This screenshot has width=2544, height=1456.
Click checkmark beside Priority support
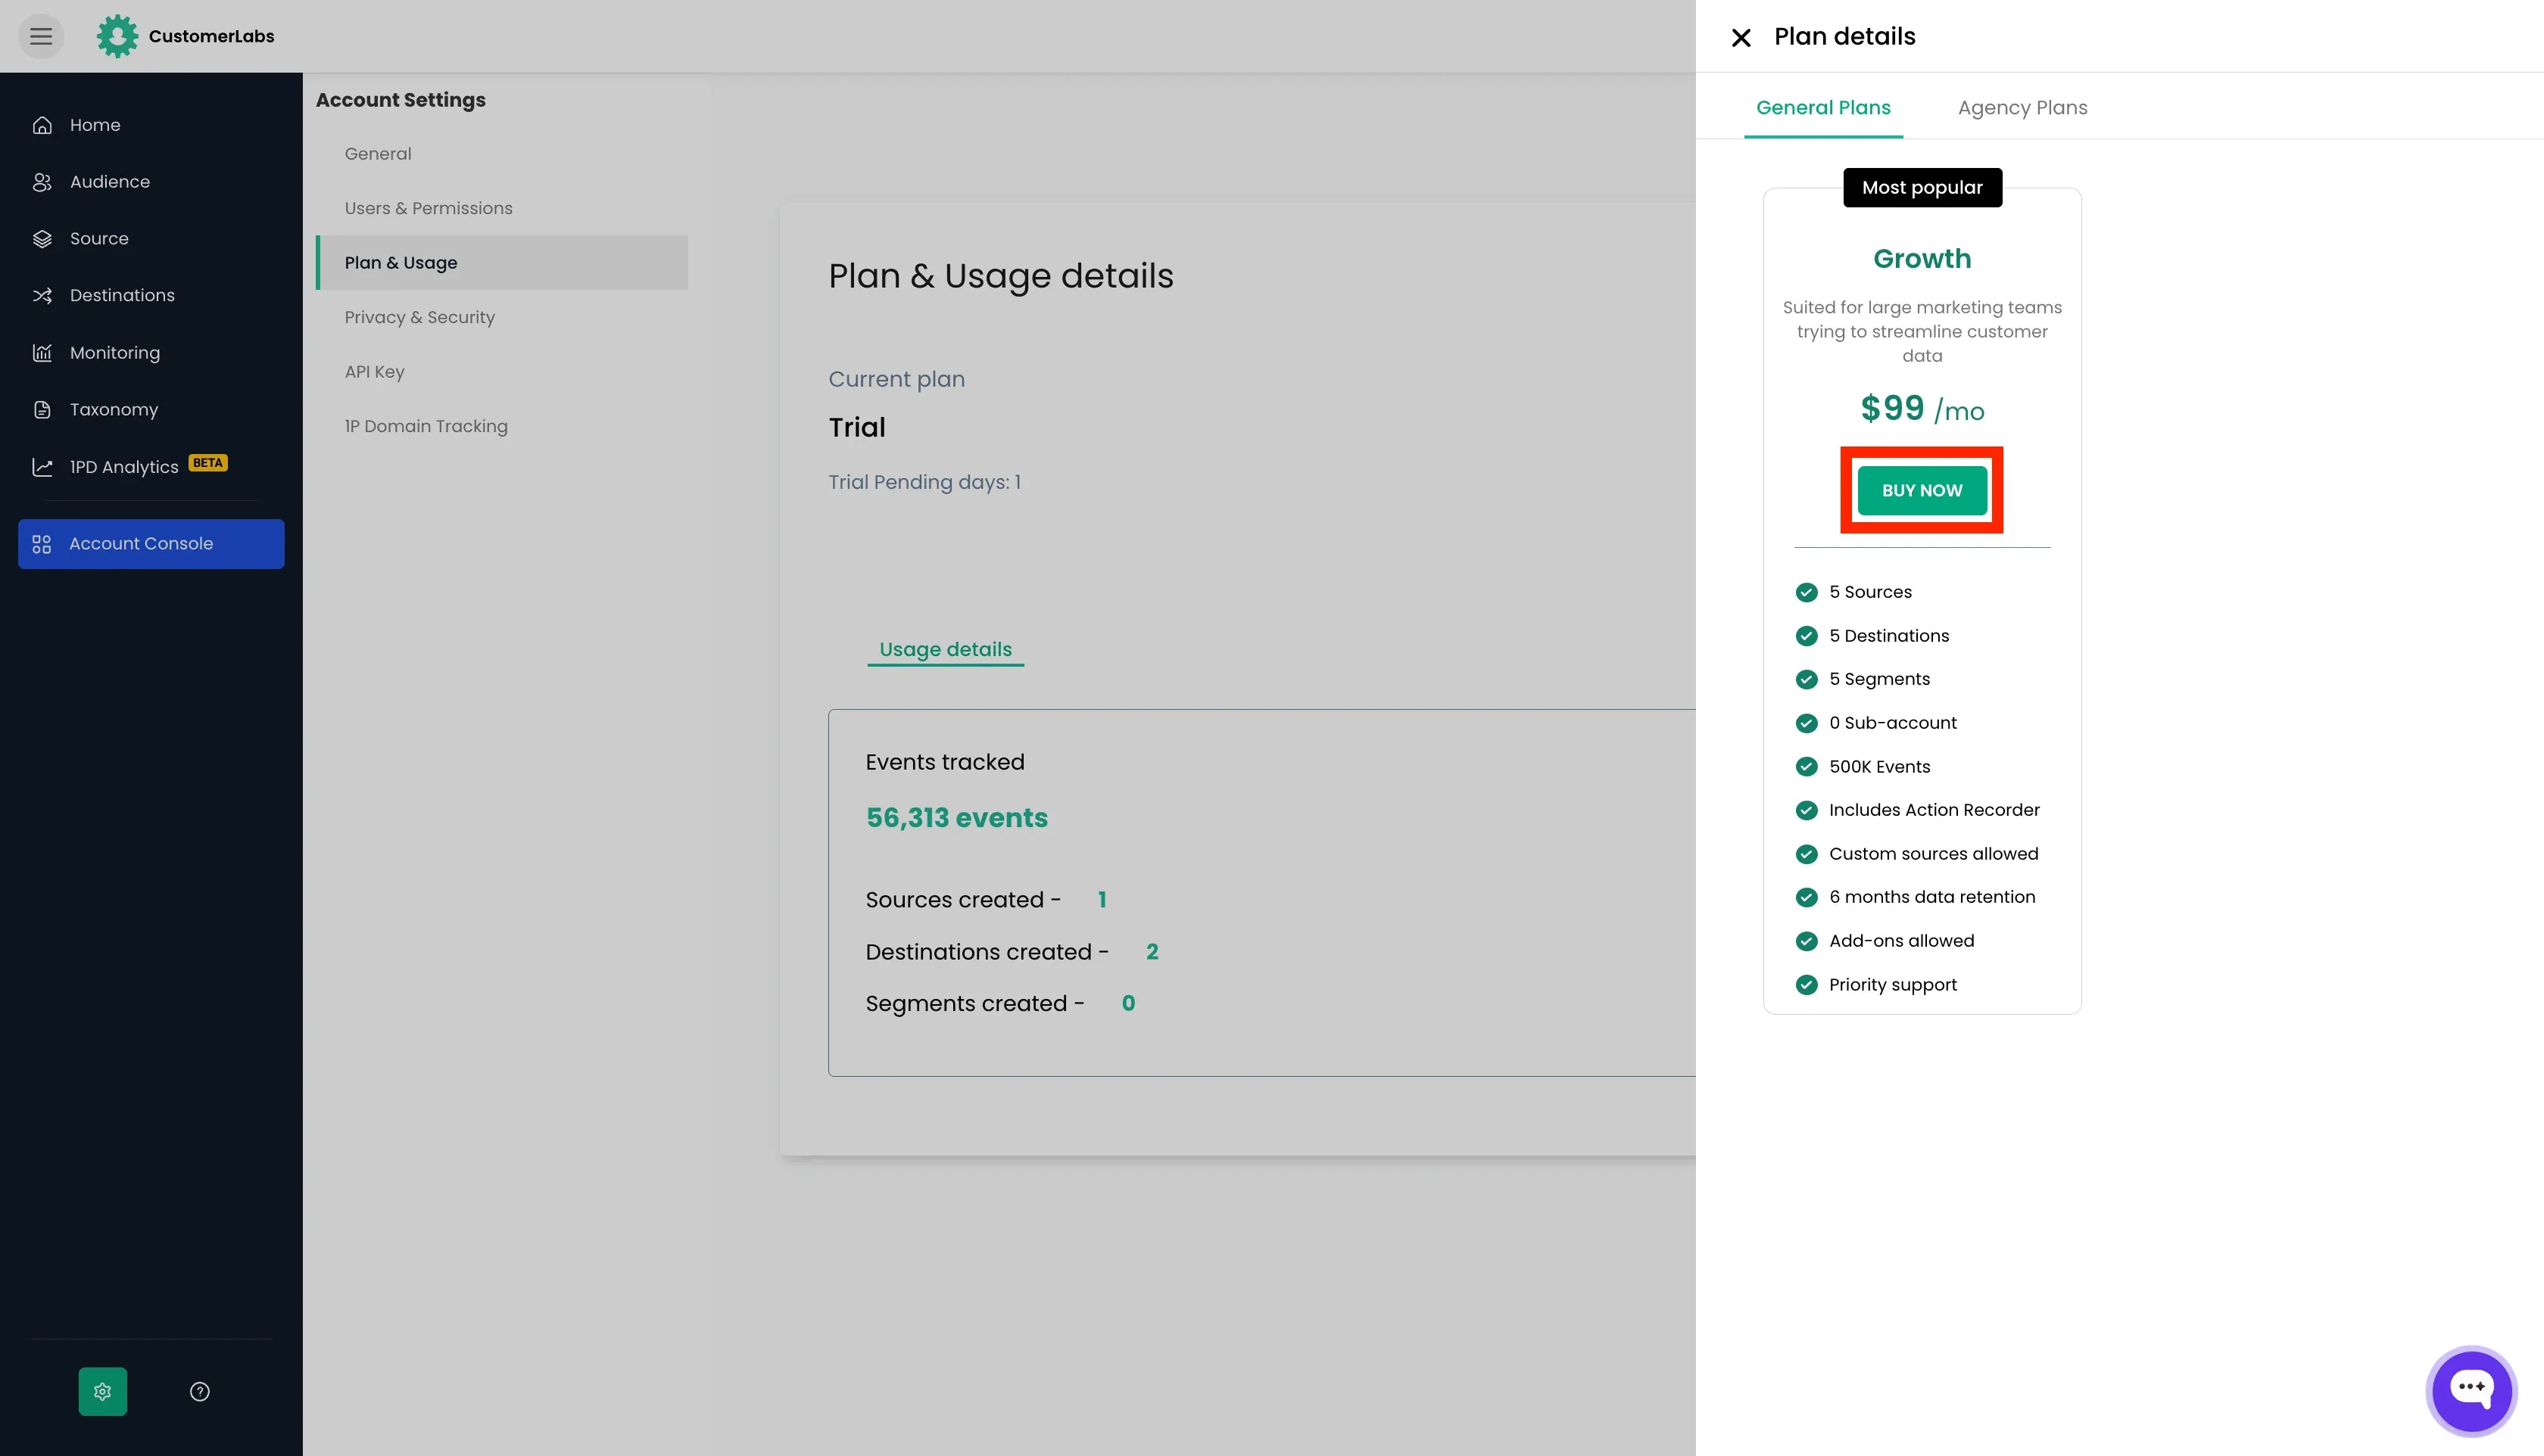click(1807, 985)
